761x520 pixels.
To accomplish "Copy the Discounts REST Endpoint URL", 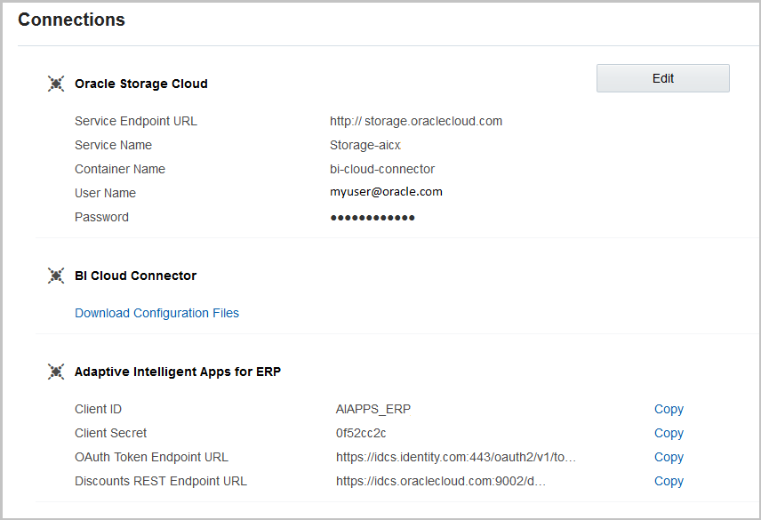I will tap(669, 481).
